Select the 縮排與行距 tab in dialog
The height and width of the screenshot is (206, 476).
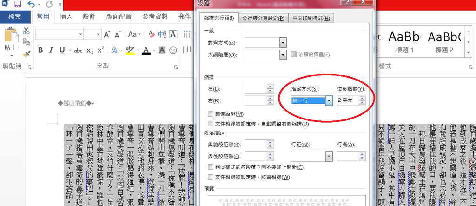218,18
